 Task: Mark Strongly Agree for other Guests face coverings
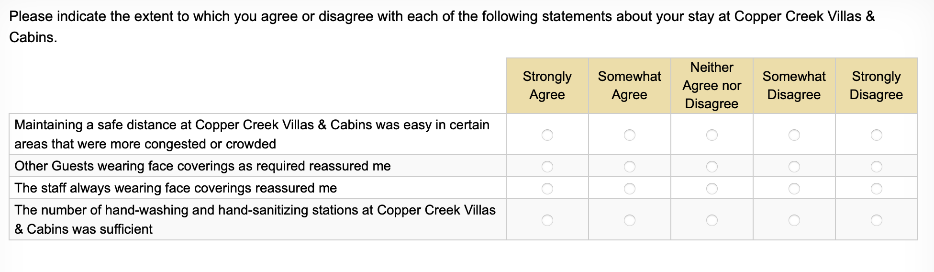547,167
